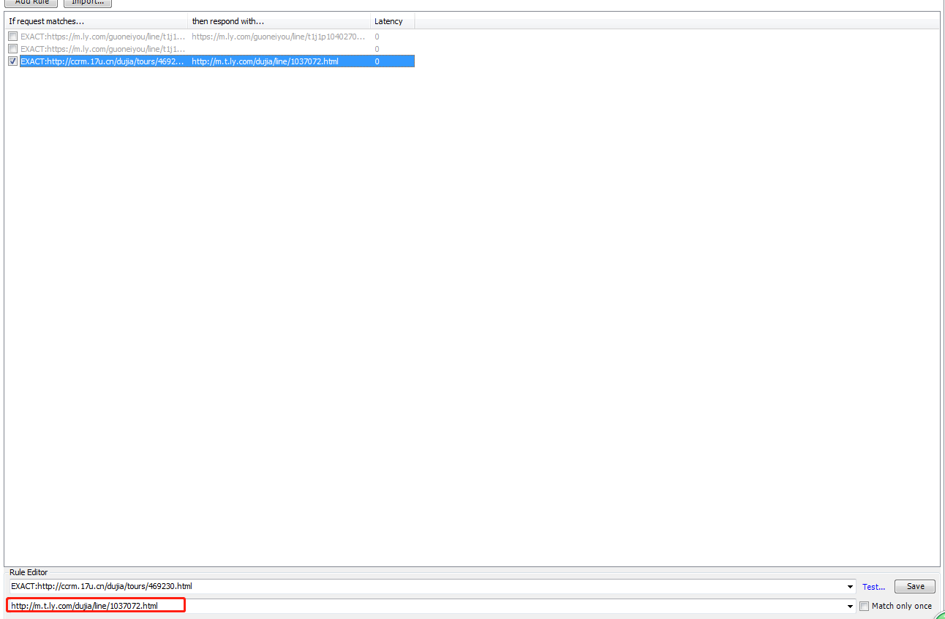Viewport: 945px width, 619px height.
Task: Click latency 0 of the empty-response rule
Action: (377, 49)
